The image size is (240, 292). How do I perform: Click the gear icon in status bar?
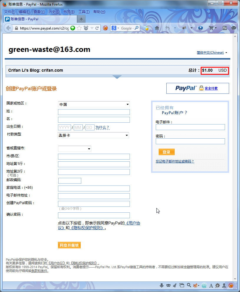pyautogui.click(x=218, y=286)
